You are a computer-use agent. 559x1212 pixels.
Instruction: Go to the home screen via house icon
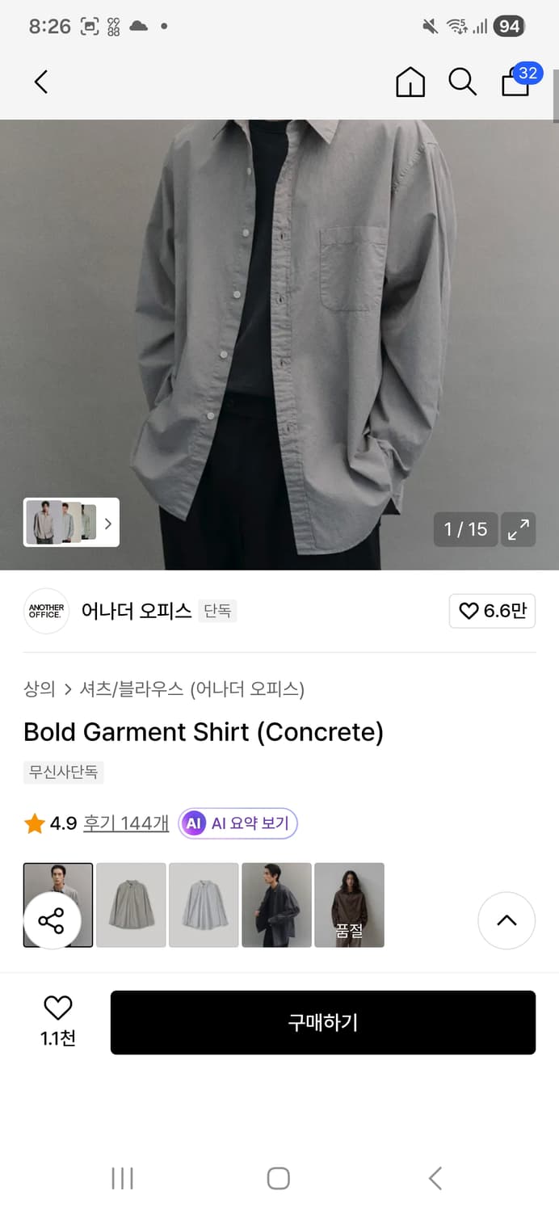pyautogui.click(x=410, y=82)
